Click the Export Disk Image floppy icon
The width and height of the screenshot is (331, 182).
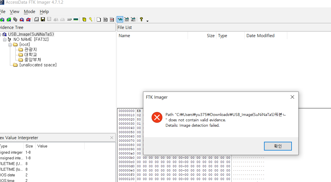[43, 19]
